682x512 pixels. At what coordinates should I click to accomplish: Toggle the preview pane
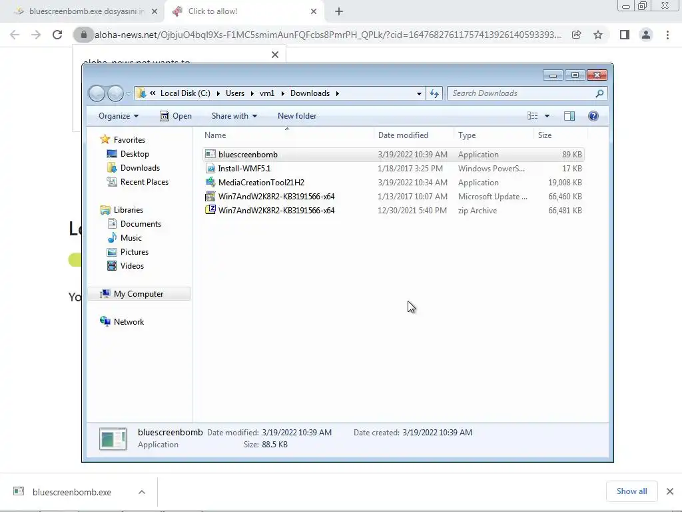pyautogui.click(x=569, y=116)
